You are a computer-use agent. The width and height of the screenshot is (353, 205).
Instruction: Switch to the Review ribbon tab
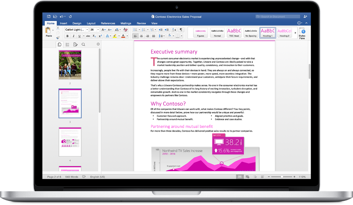(x=141, y=23)
